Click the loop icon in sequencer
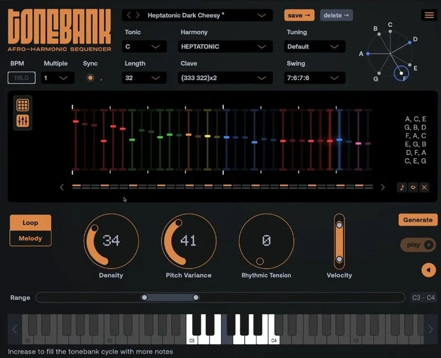Image resolution: width=441 pixels, height=358 pixels. coord(413,187)
